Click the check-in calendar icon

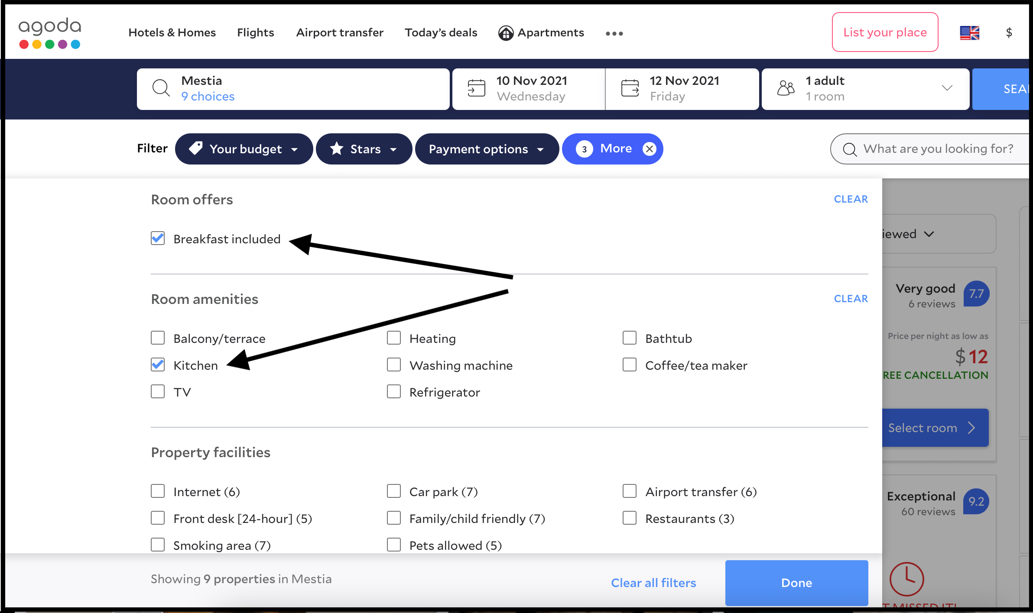tap(476, 88)
